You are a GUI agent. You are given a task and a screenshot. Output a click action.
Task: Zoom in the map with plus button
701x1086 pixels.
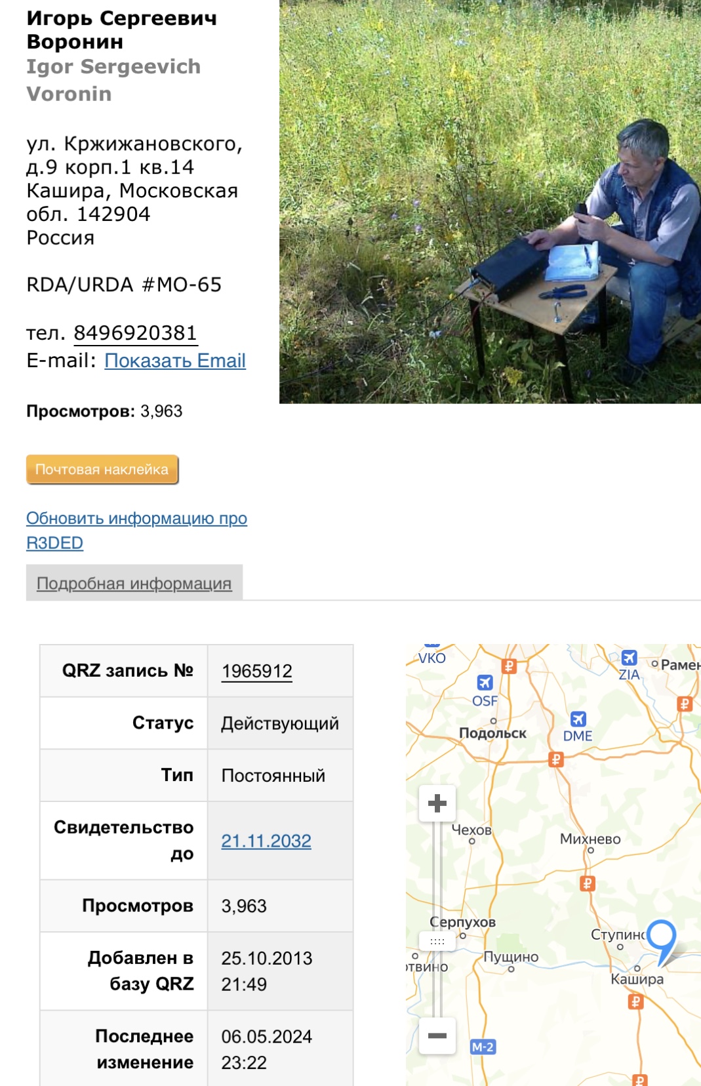click(437, 803)
